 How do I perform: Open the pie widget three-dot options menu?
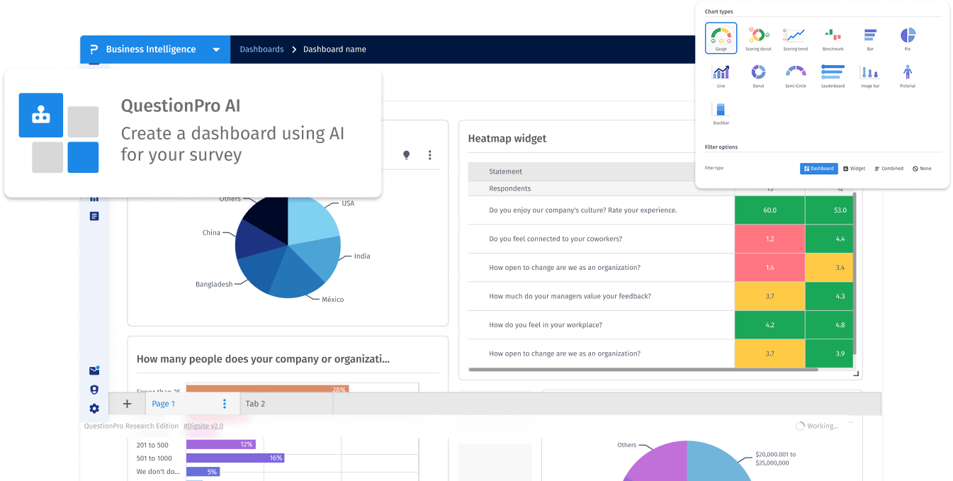pyautogui.click(x=429, y=155)
